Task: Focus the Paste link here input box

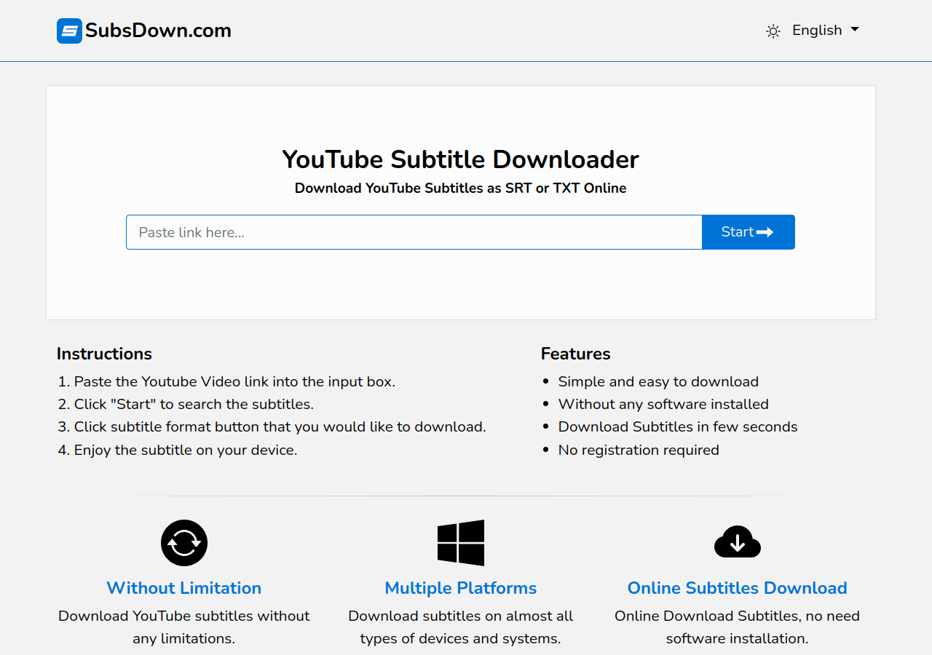Action: click(414, 232)
